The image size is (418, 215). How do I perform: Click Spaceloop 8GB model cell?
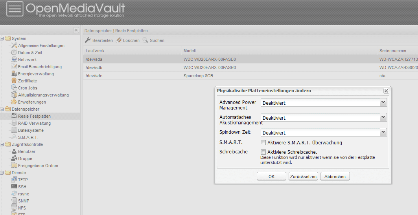(x=279, y=76)
